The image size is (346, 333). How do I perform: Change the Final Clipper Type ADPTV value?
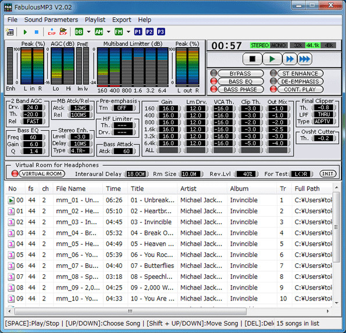[x=323, y=121]
